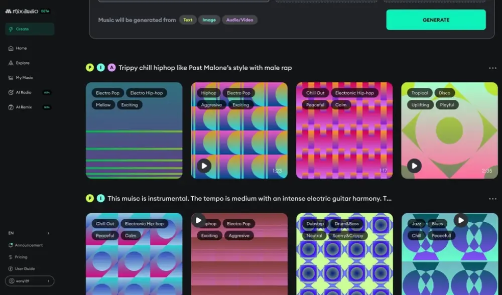Toggle the Text generation source chip
The image size is (502, 295).
click(x=188, y=20)
